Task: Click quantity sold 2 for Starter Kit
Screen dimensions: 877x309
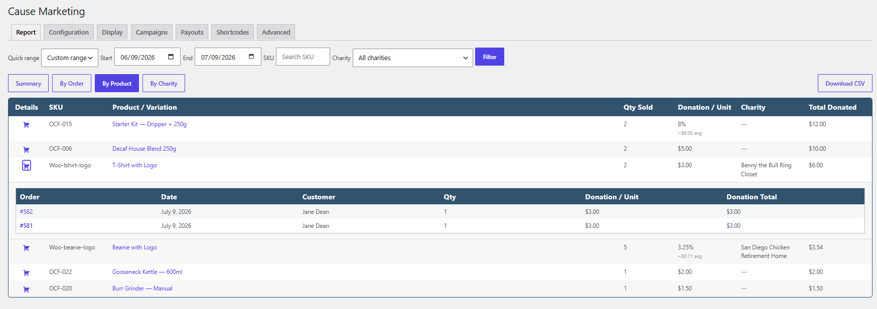Action: pos(625,124)
